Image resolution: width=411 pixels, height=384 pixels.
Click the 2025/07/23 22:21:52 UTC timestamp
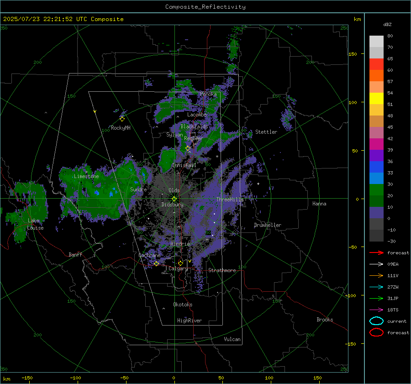tap(63, 19)
